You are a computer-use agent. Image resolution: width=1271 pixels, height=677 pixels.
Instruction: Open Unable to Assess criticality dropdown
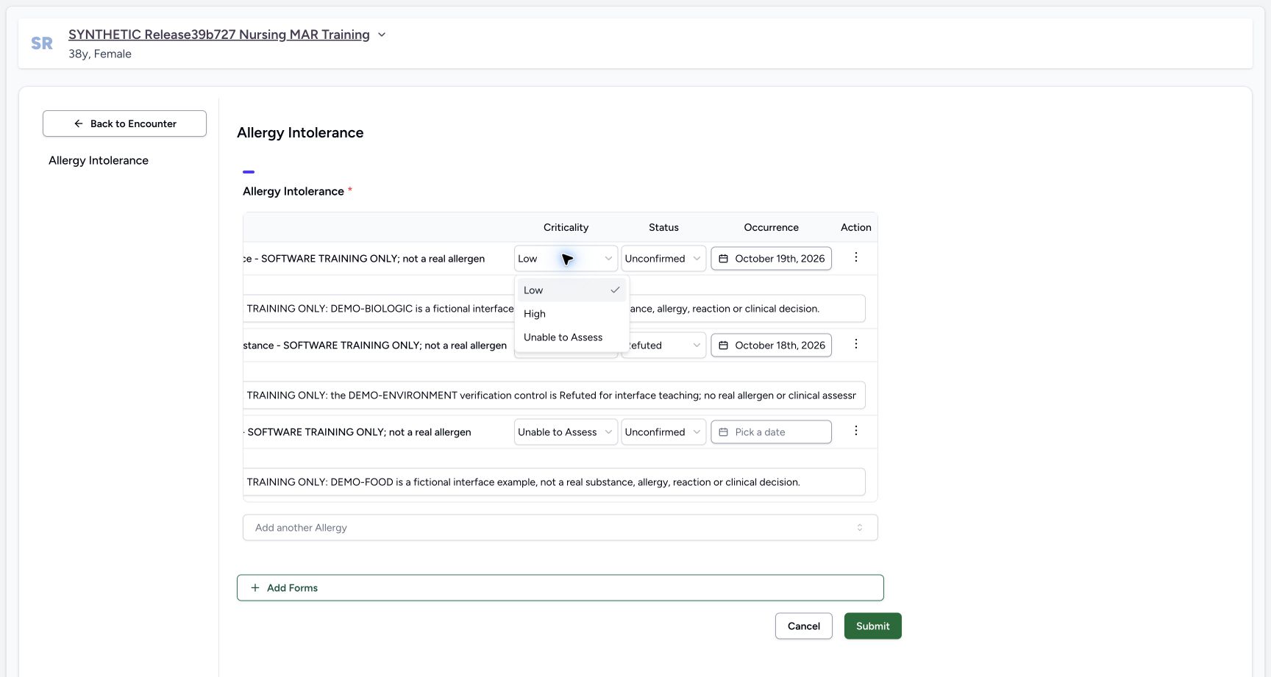click(566, 431)
